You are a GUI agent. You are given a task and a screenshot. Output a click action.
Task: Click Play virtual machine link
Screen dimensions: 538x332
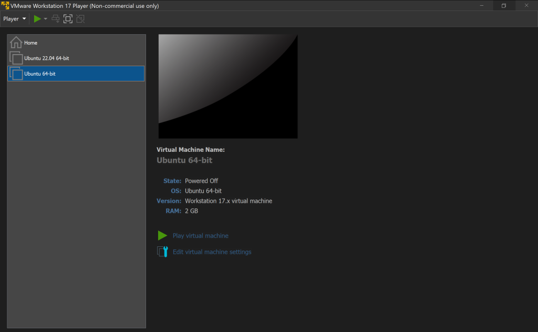(x=200, y=236)
